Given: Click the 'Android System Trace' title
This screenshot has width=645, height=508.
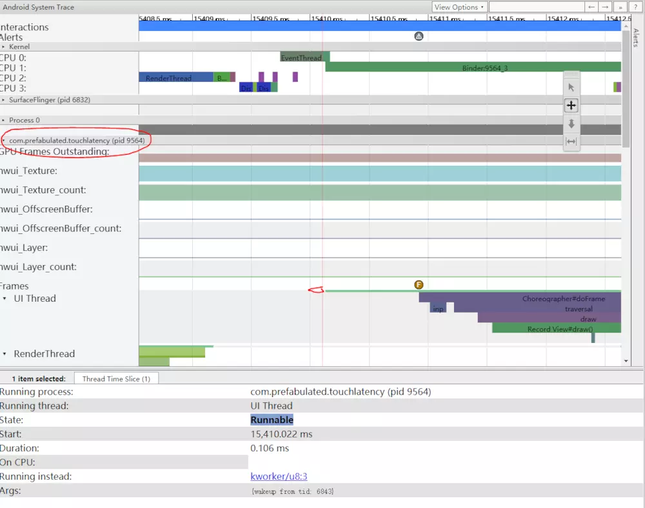Looking at the screenshot, I should point(38,7).
